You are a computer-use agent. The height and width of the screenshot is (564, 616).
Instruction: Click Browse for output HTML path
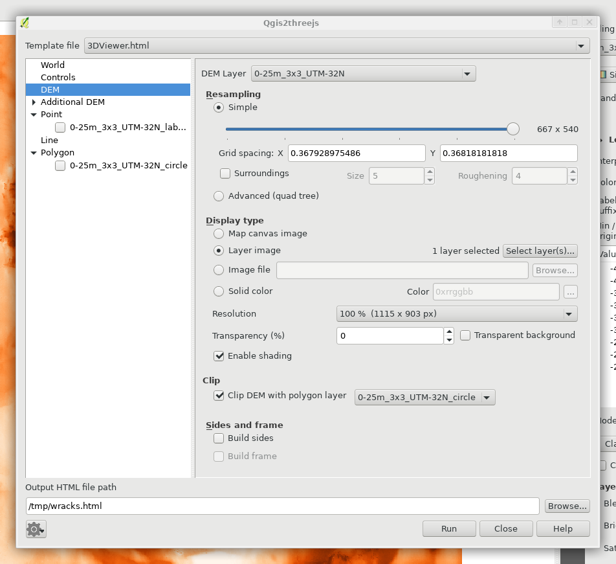click(x=567, y=506)
